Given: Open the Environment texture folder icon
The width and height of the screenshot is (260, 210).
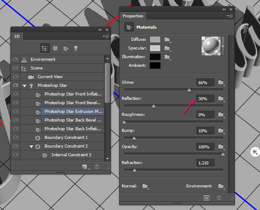Looking at the screenshot, I should [221, 186].
